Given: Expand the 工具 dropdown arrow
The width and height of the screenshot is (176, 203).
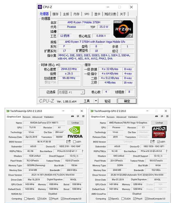Looking at the screenshot, I should point(96,101).
